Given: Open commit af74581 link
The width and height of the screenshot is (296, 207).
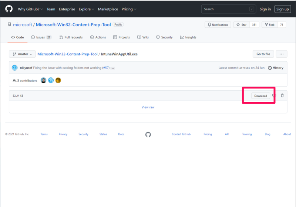Looking at the screenshot, I should (x=245, y=68).
